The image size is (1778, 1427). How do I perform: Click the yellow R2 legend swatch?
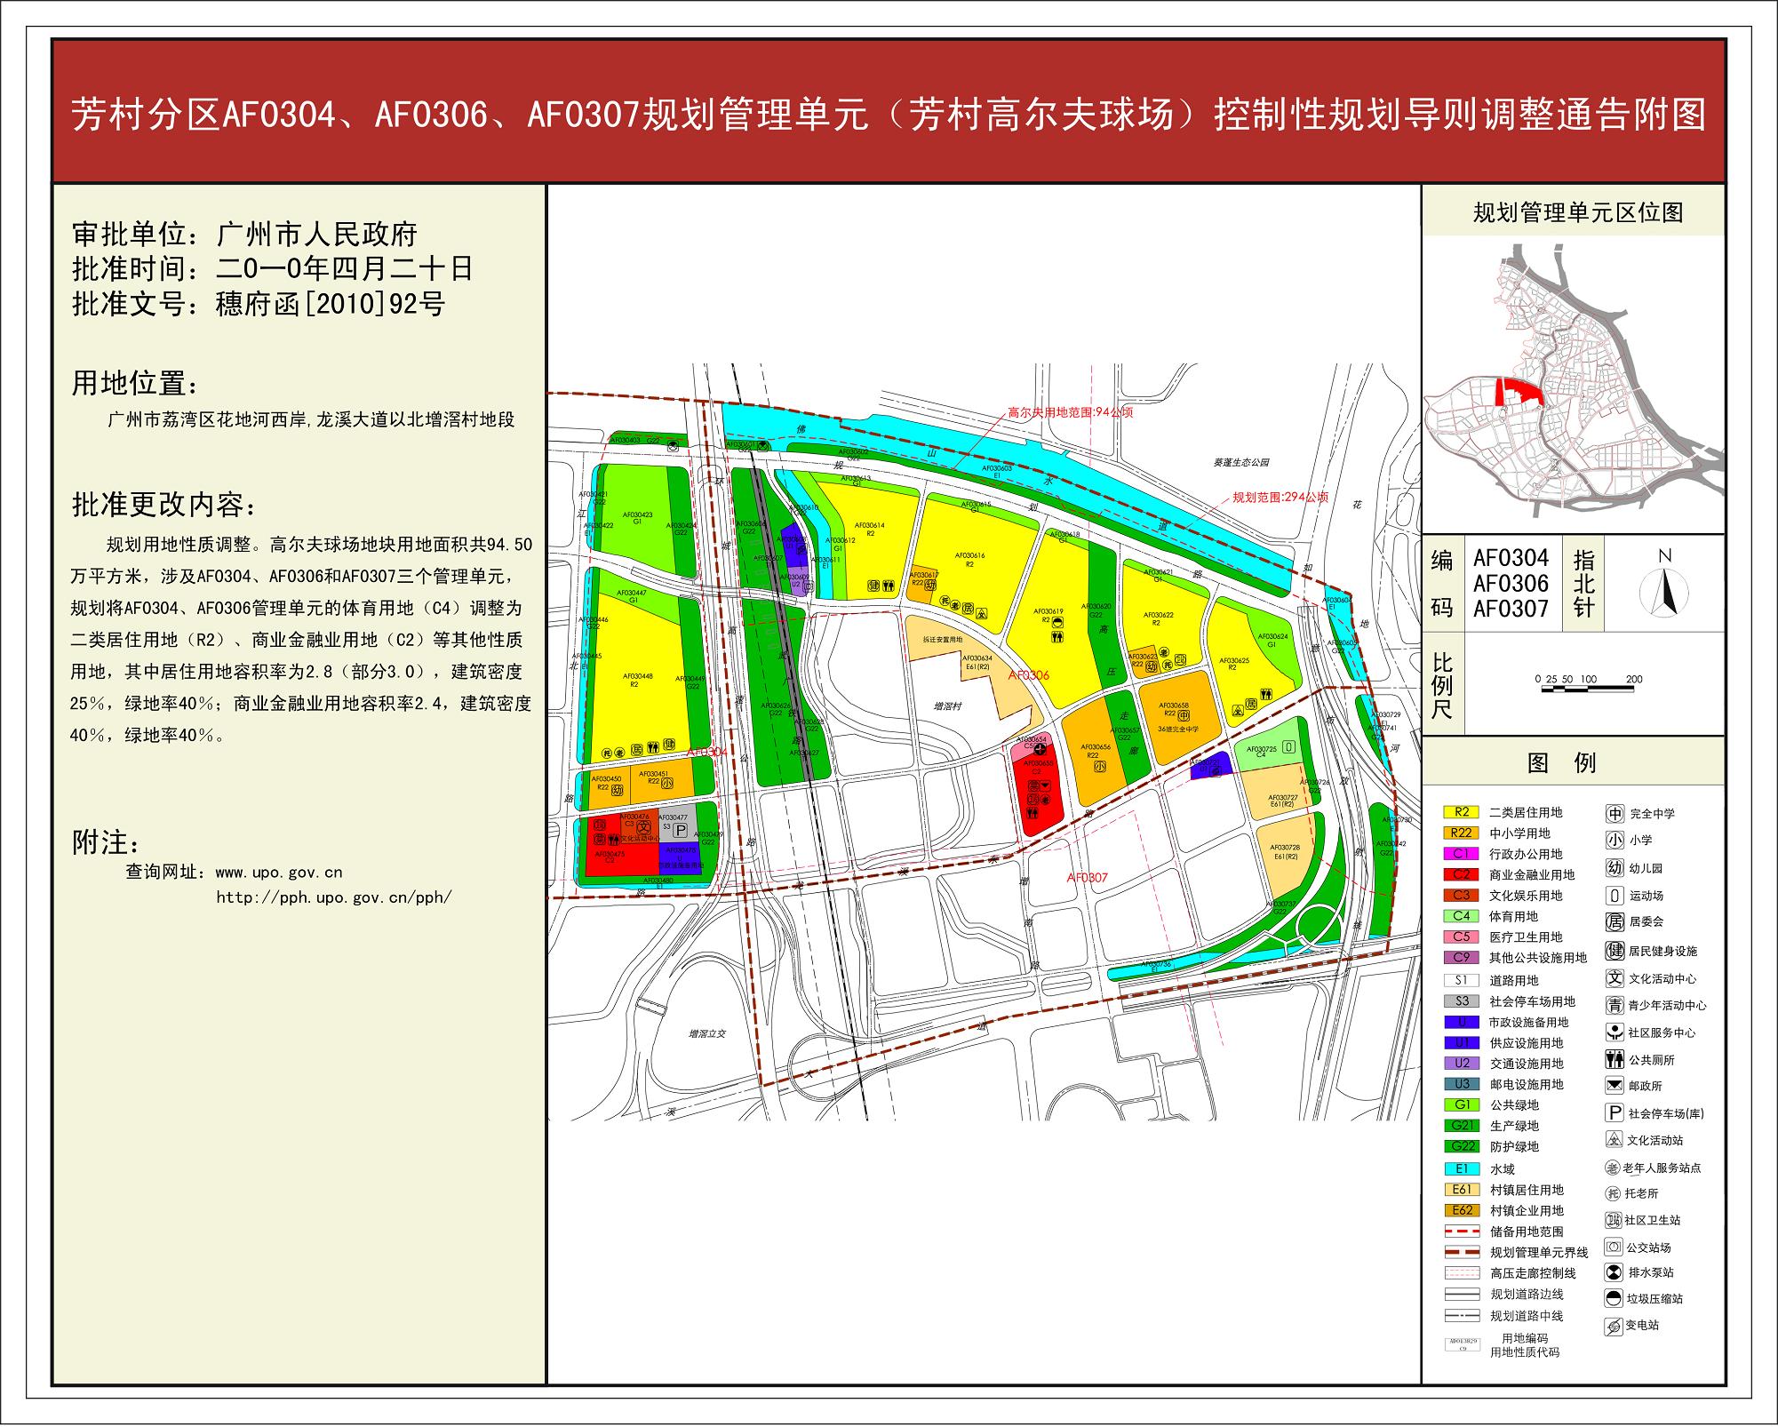(x=1462, y=812)
